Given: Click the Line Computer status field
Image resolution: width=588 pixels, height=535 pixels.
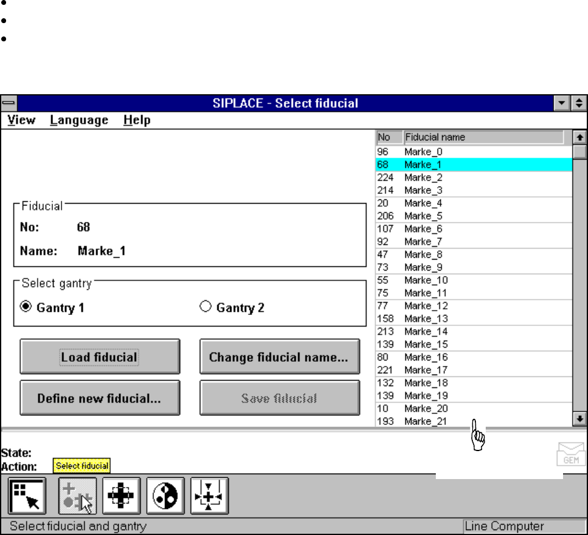Looking at the screenshot, I should [524, 526].
